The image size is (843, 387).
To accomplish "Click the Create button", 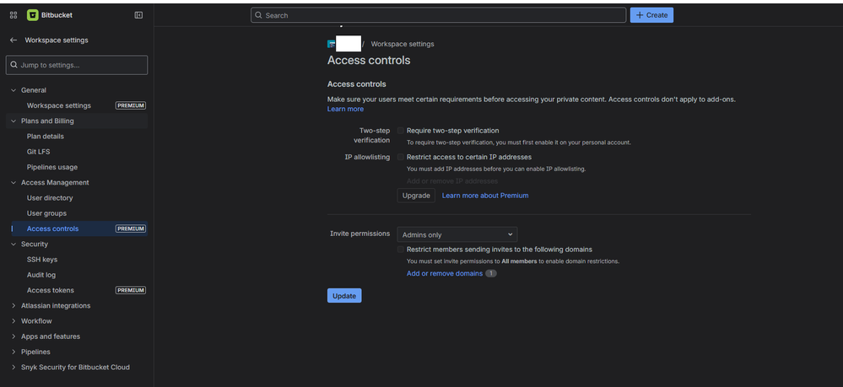I will click(651, 15).
